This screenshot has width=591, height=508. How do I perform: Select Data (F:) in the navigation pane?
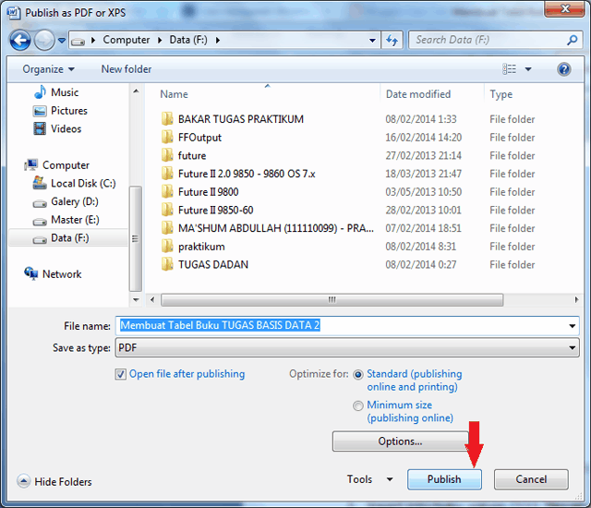68,238
